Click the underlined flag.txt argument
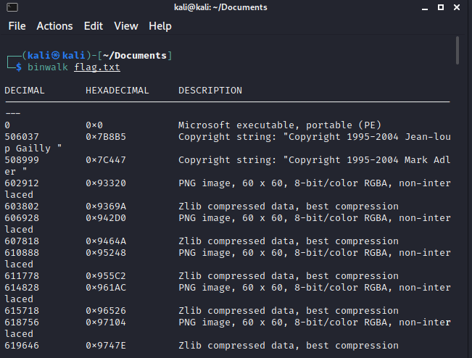The height and width of the screenshot is (358, 472). 96,67
